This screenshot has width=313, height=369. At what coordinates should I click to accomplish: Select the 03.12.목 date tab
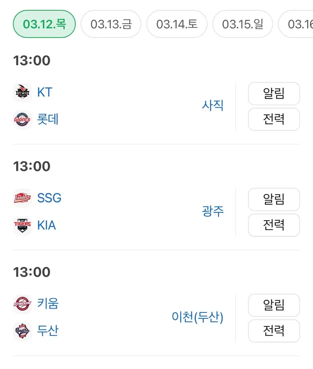tap(44, 24)
